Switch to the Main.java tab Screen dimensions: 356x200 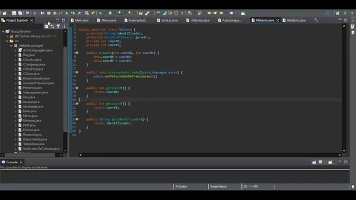point(80,20)
